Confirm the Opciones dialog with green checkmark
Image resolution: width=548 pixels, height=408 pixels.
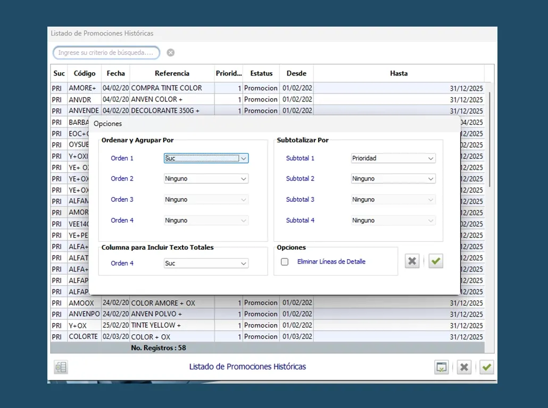coord(436,261)
